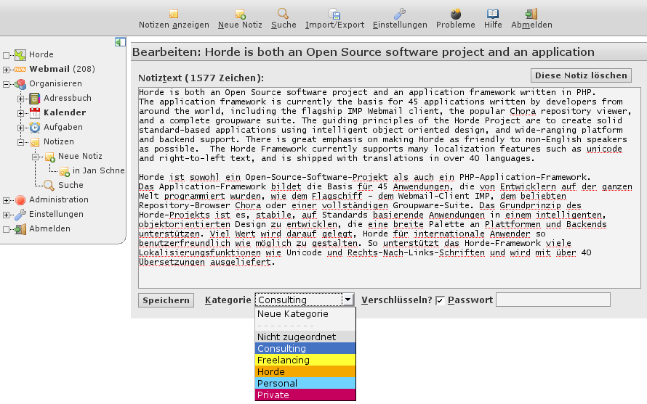Viewport: 647px width, 404px height.
Task: Expand the Aufgaben tree node
Action: pyautogui.click(x=20, y=128)
